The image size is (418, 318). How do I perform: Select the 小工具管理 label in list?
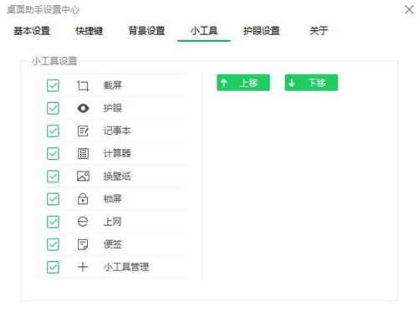point(126,267)
